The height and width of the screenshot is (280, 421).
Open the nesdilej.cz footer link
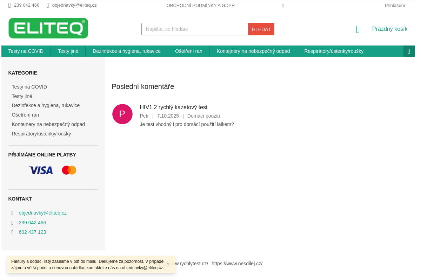[237, 264]
